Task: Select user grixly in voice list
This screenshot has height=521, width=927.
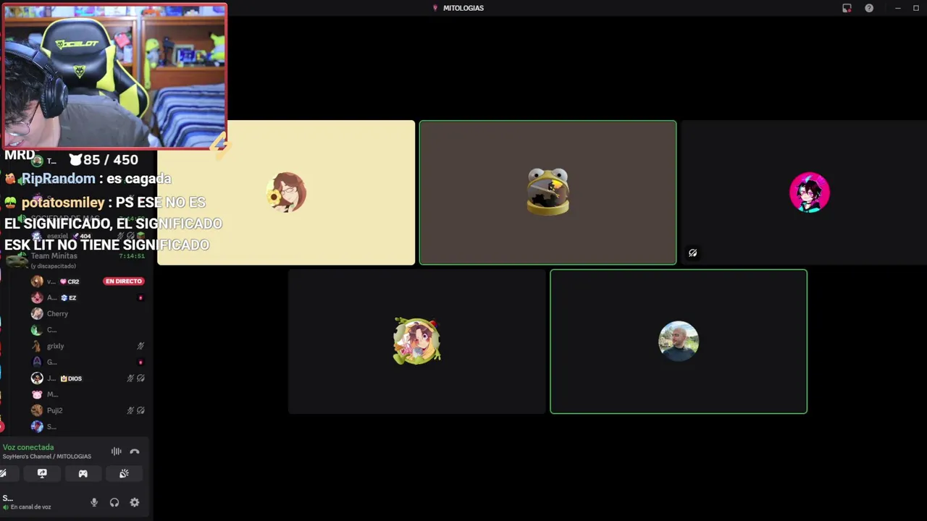Action: pyautogui.click(x=55, y=346)
